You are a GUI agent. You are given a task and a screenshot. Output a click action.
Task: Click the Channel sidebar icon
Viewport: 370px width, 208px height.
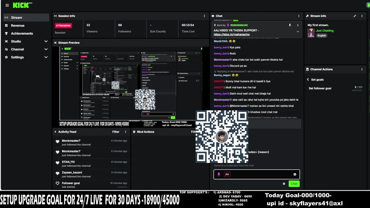[6, 49]
